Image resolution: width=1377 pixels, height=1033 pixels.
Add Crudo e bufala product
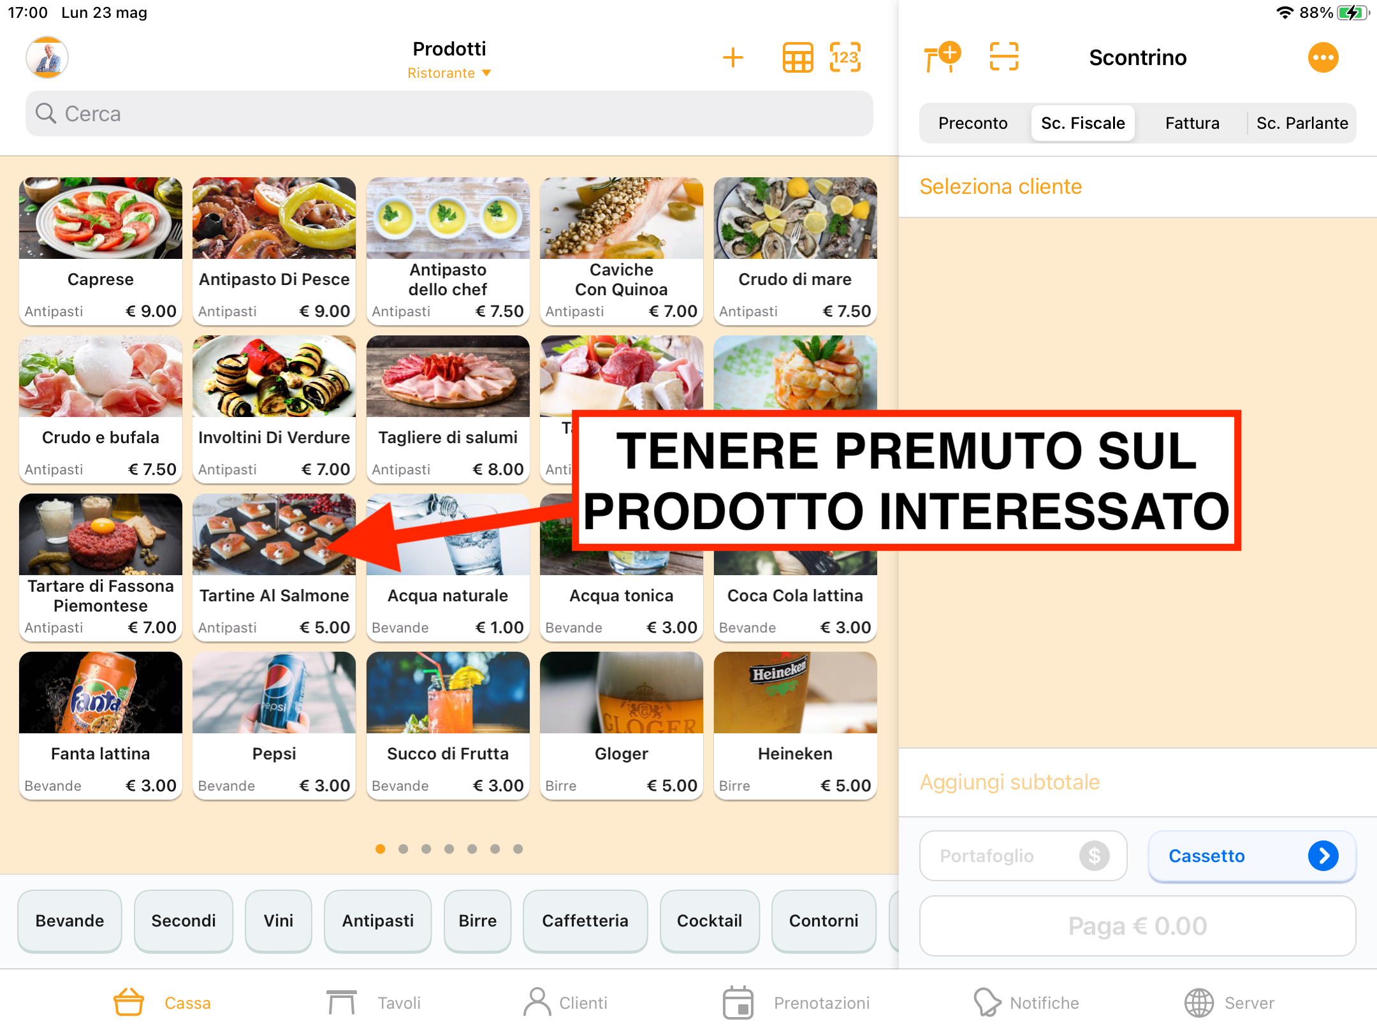[101, 409]
